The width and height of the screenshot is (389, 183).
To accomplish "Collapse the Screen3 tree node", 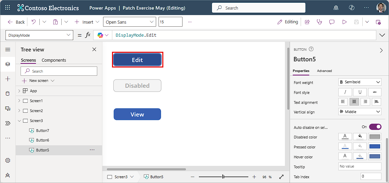I will pyautogui.click(x=19, y=121).
